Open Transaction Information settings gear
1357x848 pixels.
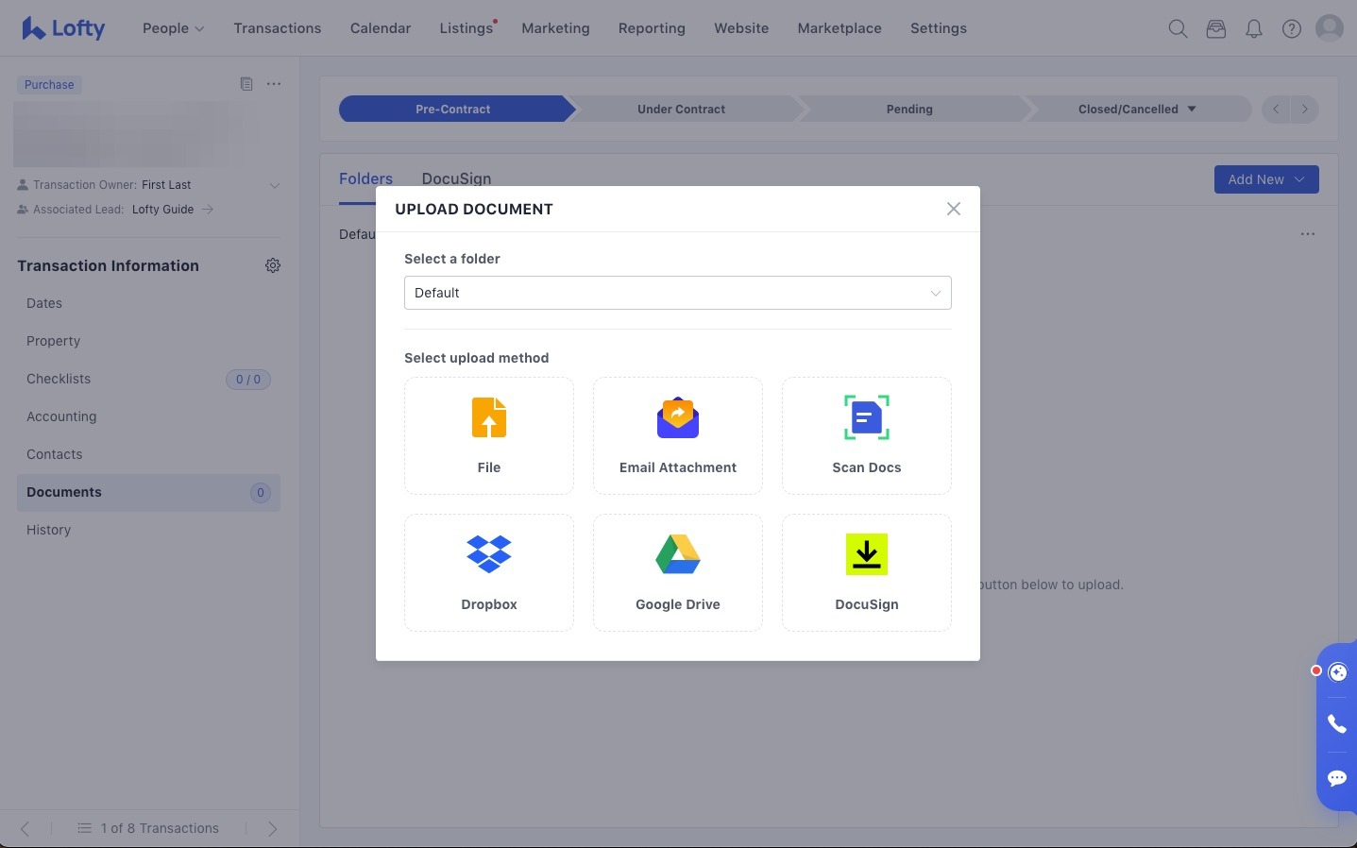[x=273, y=265]
